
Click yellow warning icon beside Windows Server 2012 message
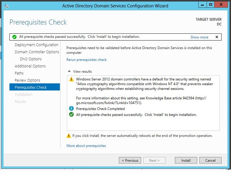click(71, 79)
